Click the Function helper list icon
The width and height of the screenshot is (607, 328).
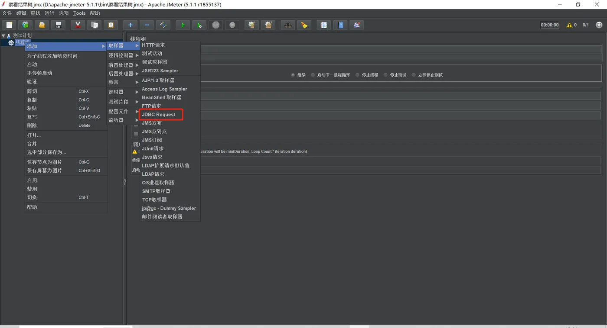(323, 25)
